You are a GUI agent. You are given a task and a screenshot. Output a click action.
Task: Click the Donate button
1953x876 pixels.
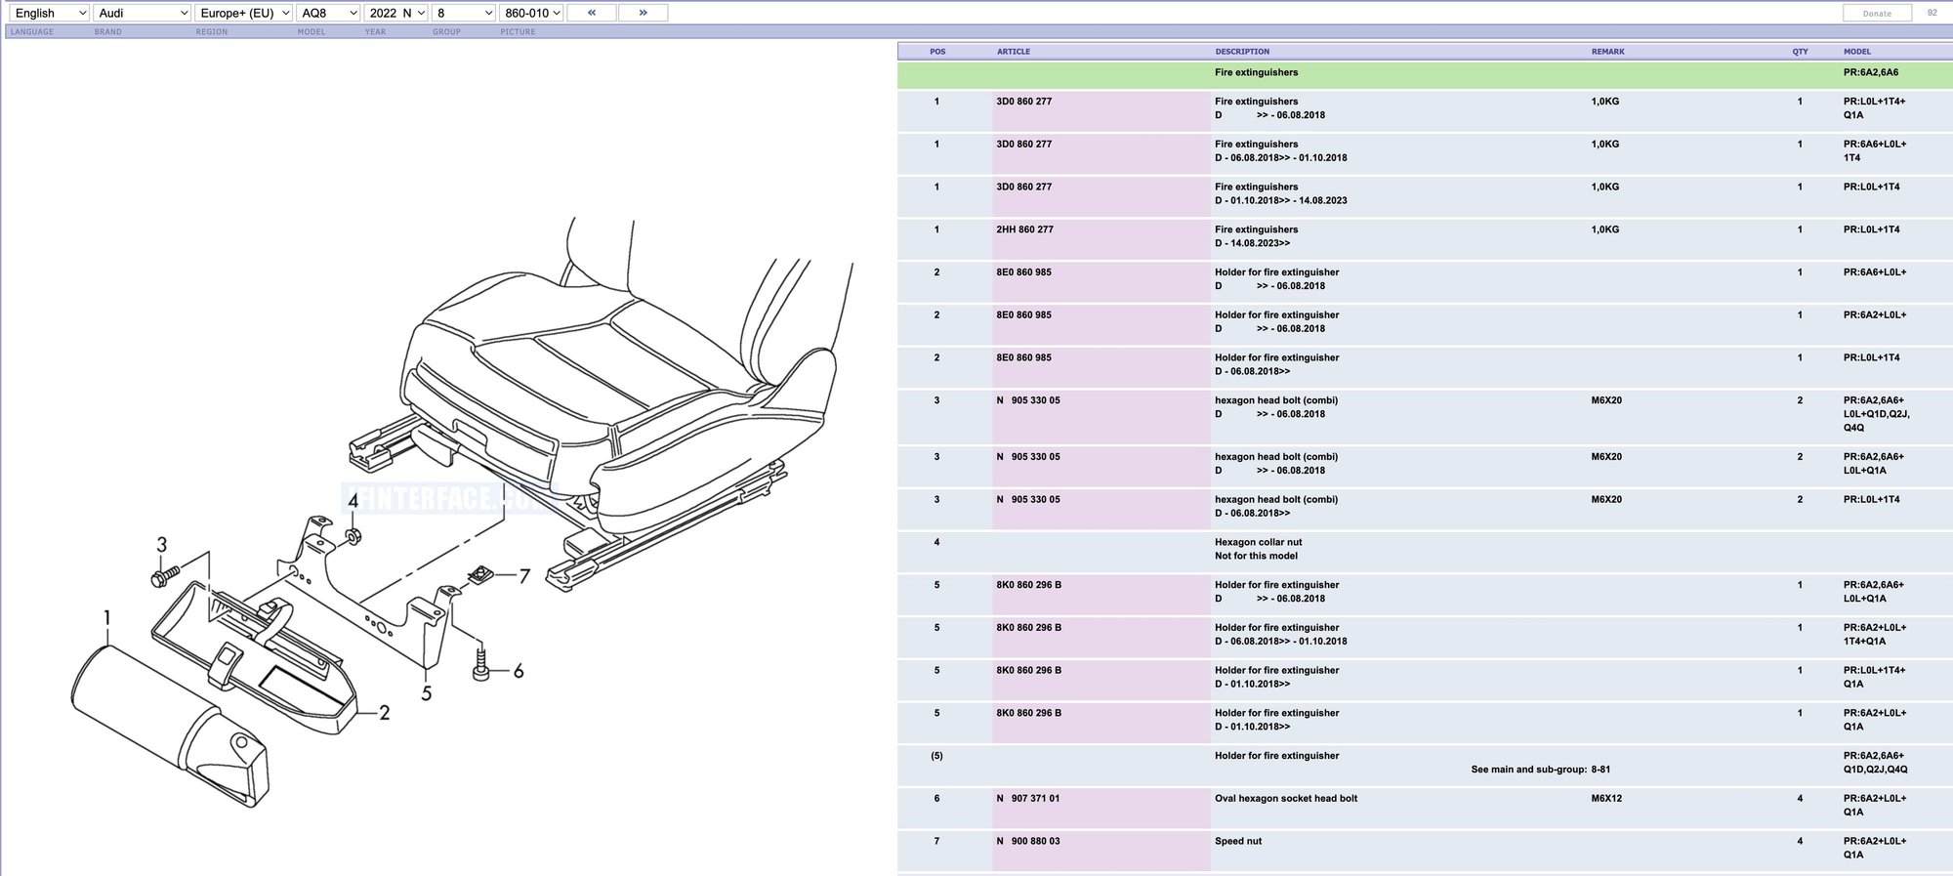pyautogui.click(x=1877, y=14)
